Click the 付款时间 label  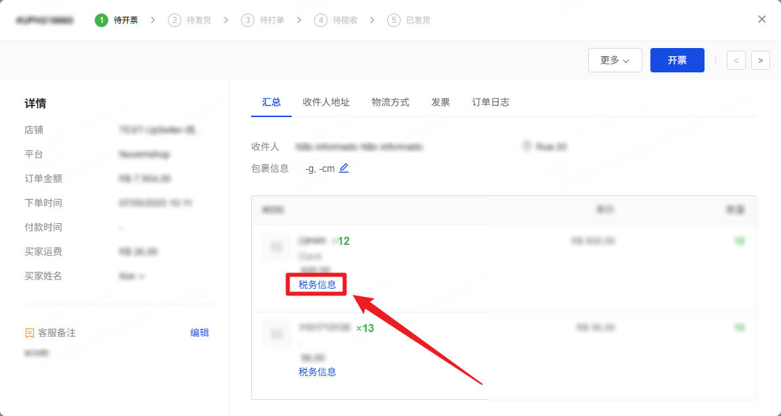pos(43,227)
